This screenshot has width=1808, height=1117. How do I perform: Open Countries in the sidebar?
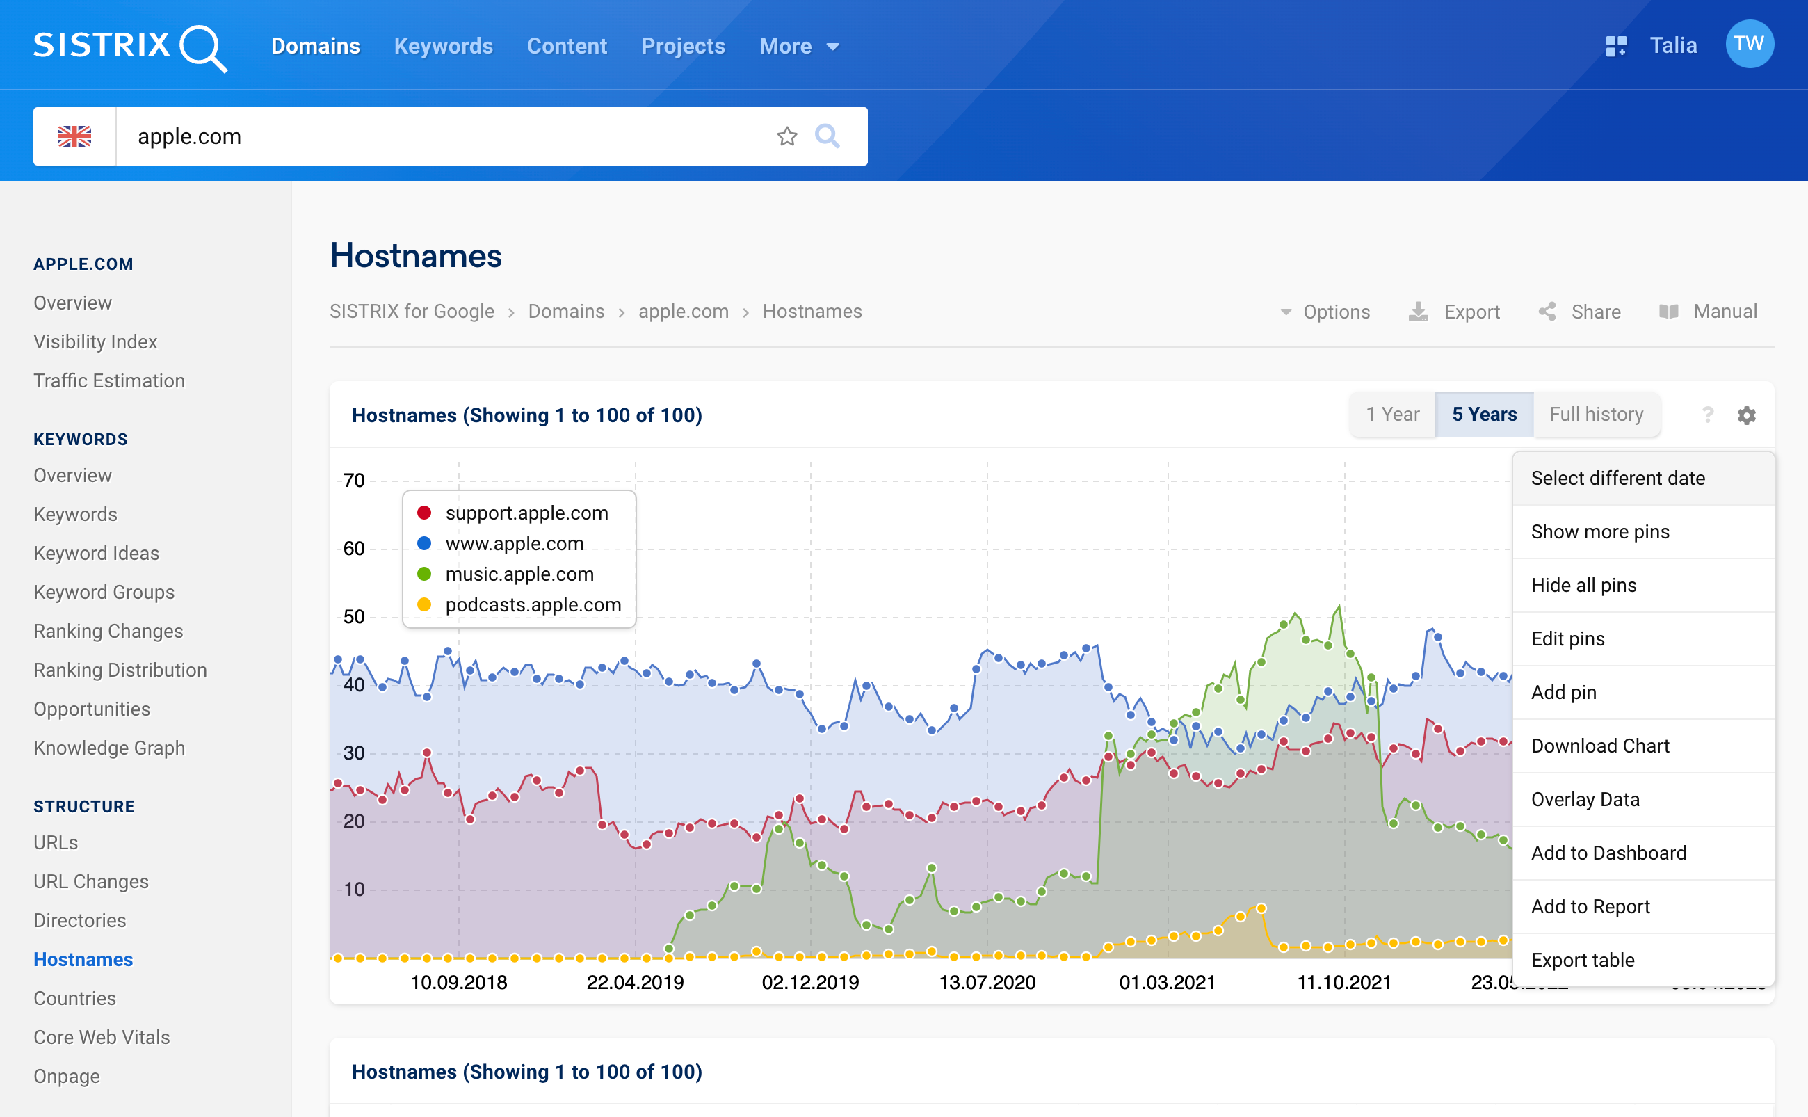pos(74,999)
